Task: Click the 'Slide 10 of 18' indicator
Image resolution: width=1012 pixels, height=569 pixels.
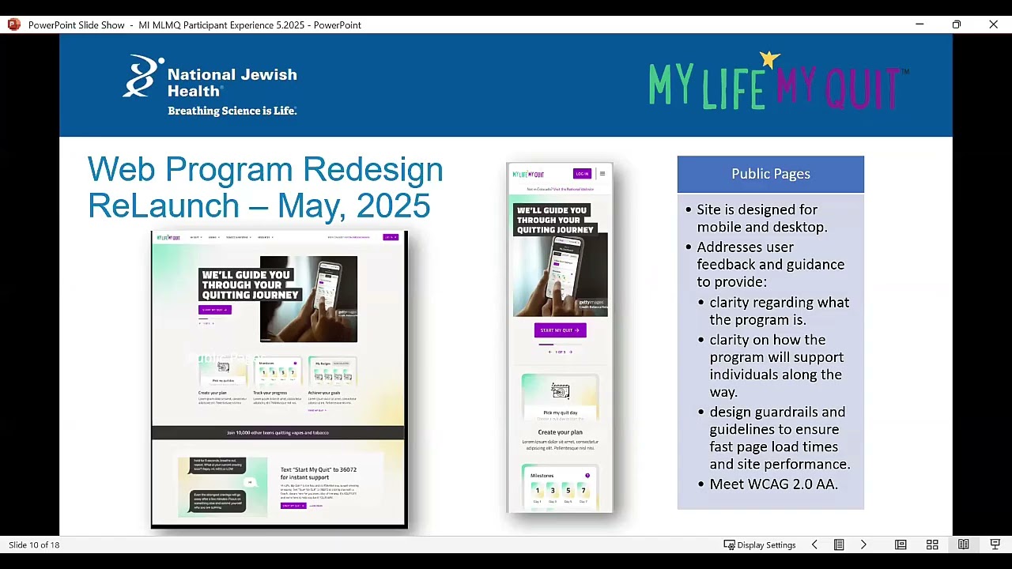Action: [x=34, y=545]
